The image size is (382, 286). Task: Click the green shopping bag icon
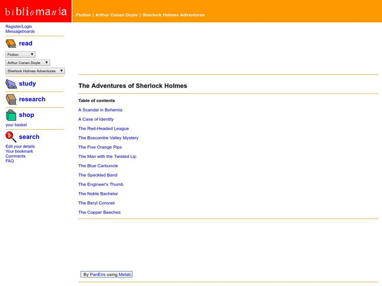11,115
